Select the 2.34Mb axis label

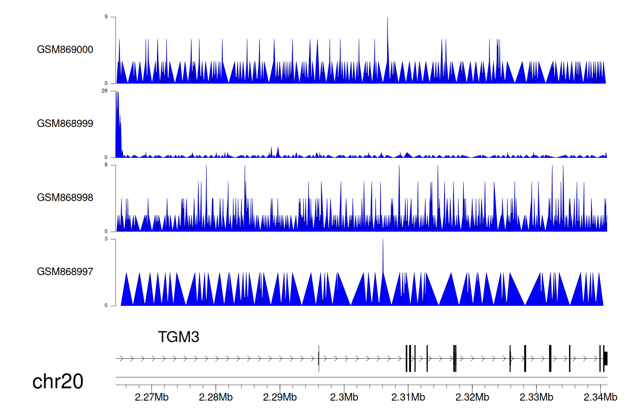tap(600, 398)
